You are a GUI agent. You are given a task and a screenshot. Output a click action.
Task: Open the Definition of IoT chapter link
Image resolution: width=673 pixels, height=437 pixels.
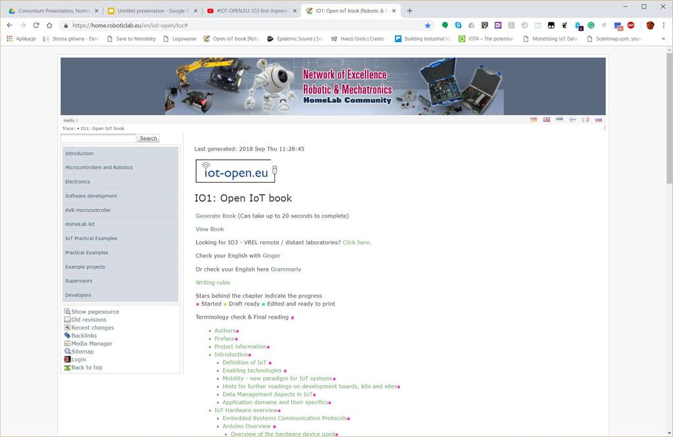pos(244,362)
